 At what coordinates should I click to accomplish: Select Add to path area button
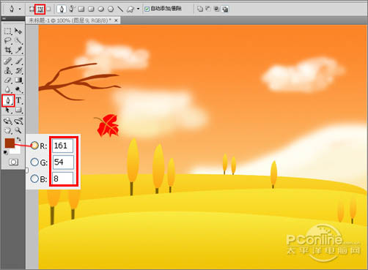tap(200, 9)
